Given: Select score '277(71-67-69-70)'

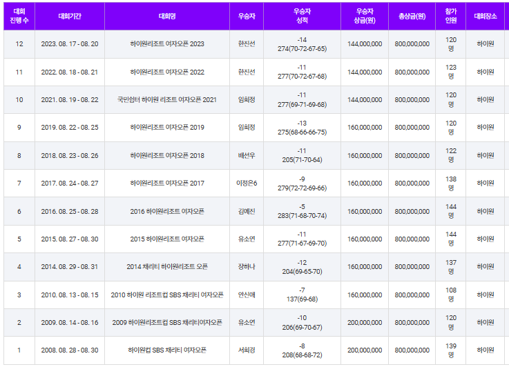Looking at the screenshot, I should click(x=302, y=244).
